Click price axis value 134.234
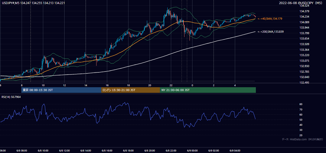This screenshot has height=153, width=326. click(x=304, y=17)
